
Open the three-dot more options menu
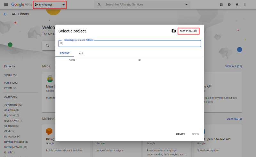(x=245, y=4)
